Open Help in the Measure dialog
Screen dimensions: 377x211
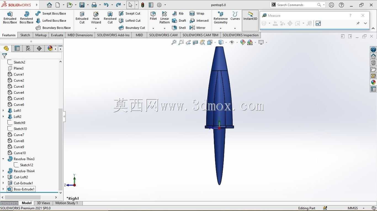(x=351, y=15)
